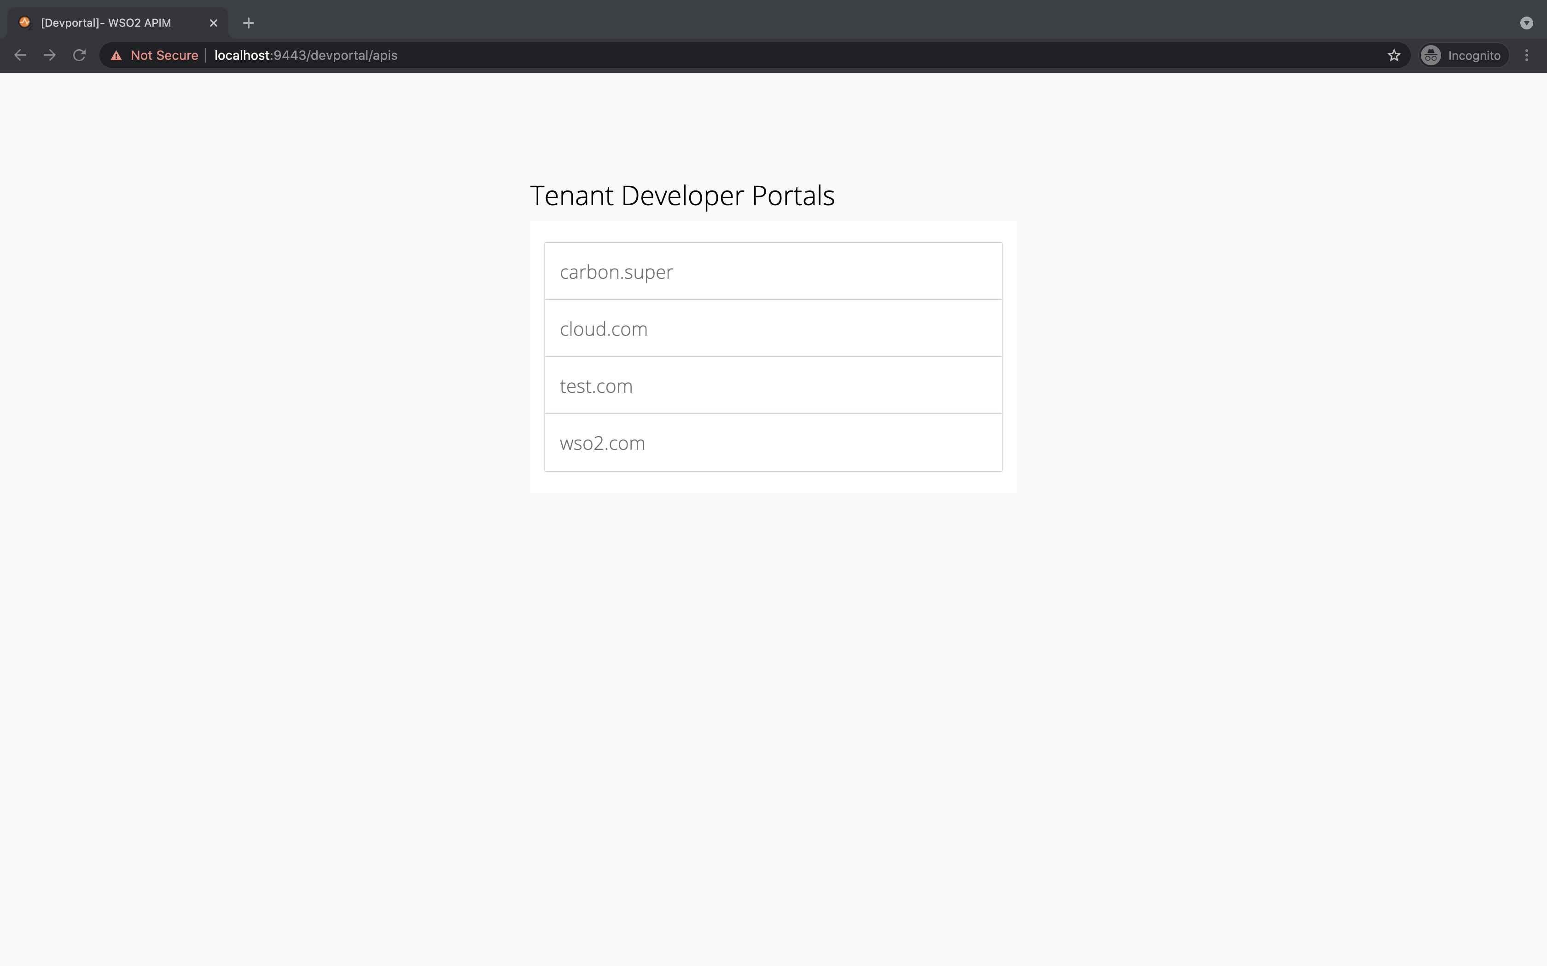Open the test.com tenant portal
Image resolution: width=1547 pixels, height=966 pixels.
772,386
